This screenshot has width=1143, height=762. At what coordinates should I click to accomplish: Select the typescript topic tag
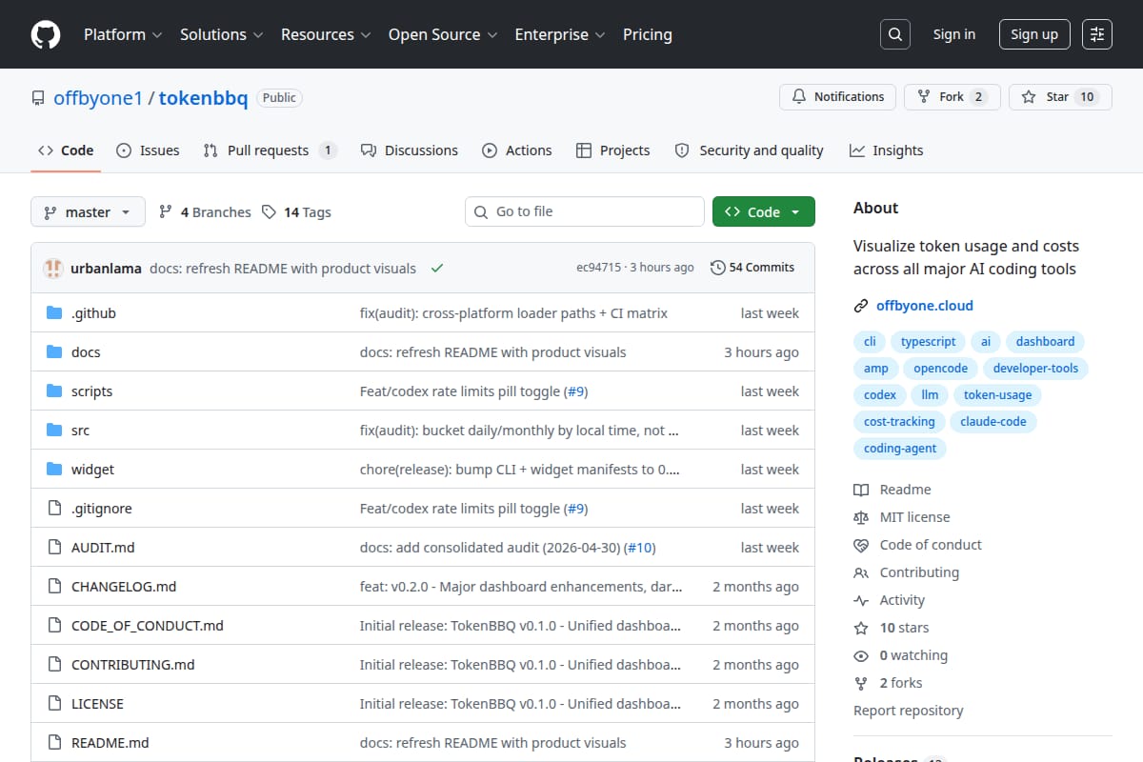pyautogui.click(x=929, y=342)
